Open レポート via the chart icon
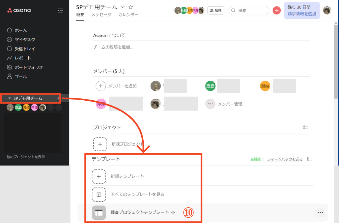Image resolution: width=339 pixels, height=223 pixels. pos(10,58)
